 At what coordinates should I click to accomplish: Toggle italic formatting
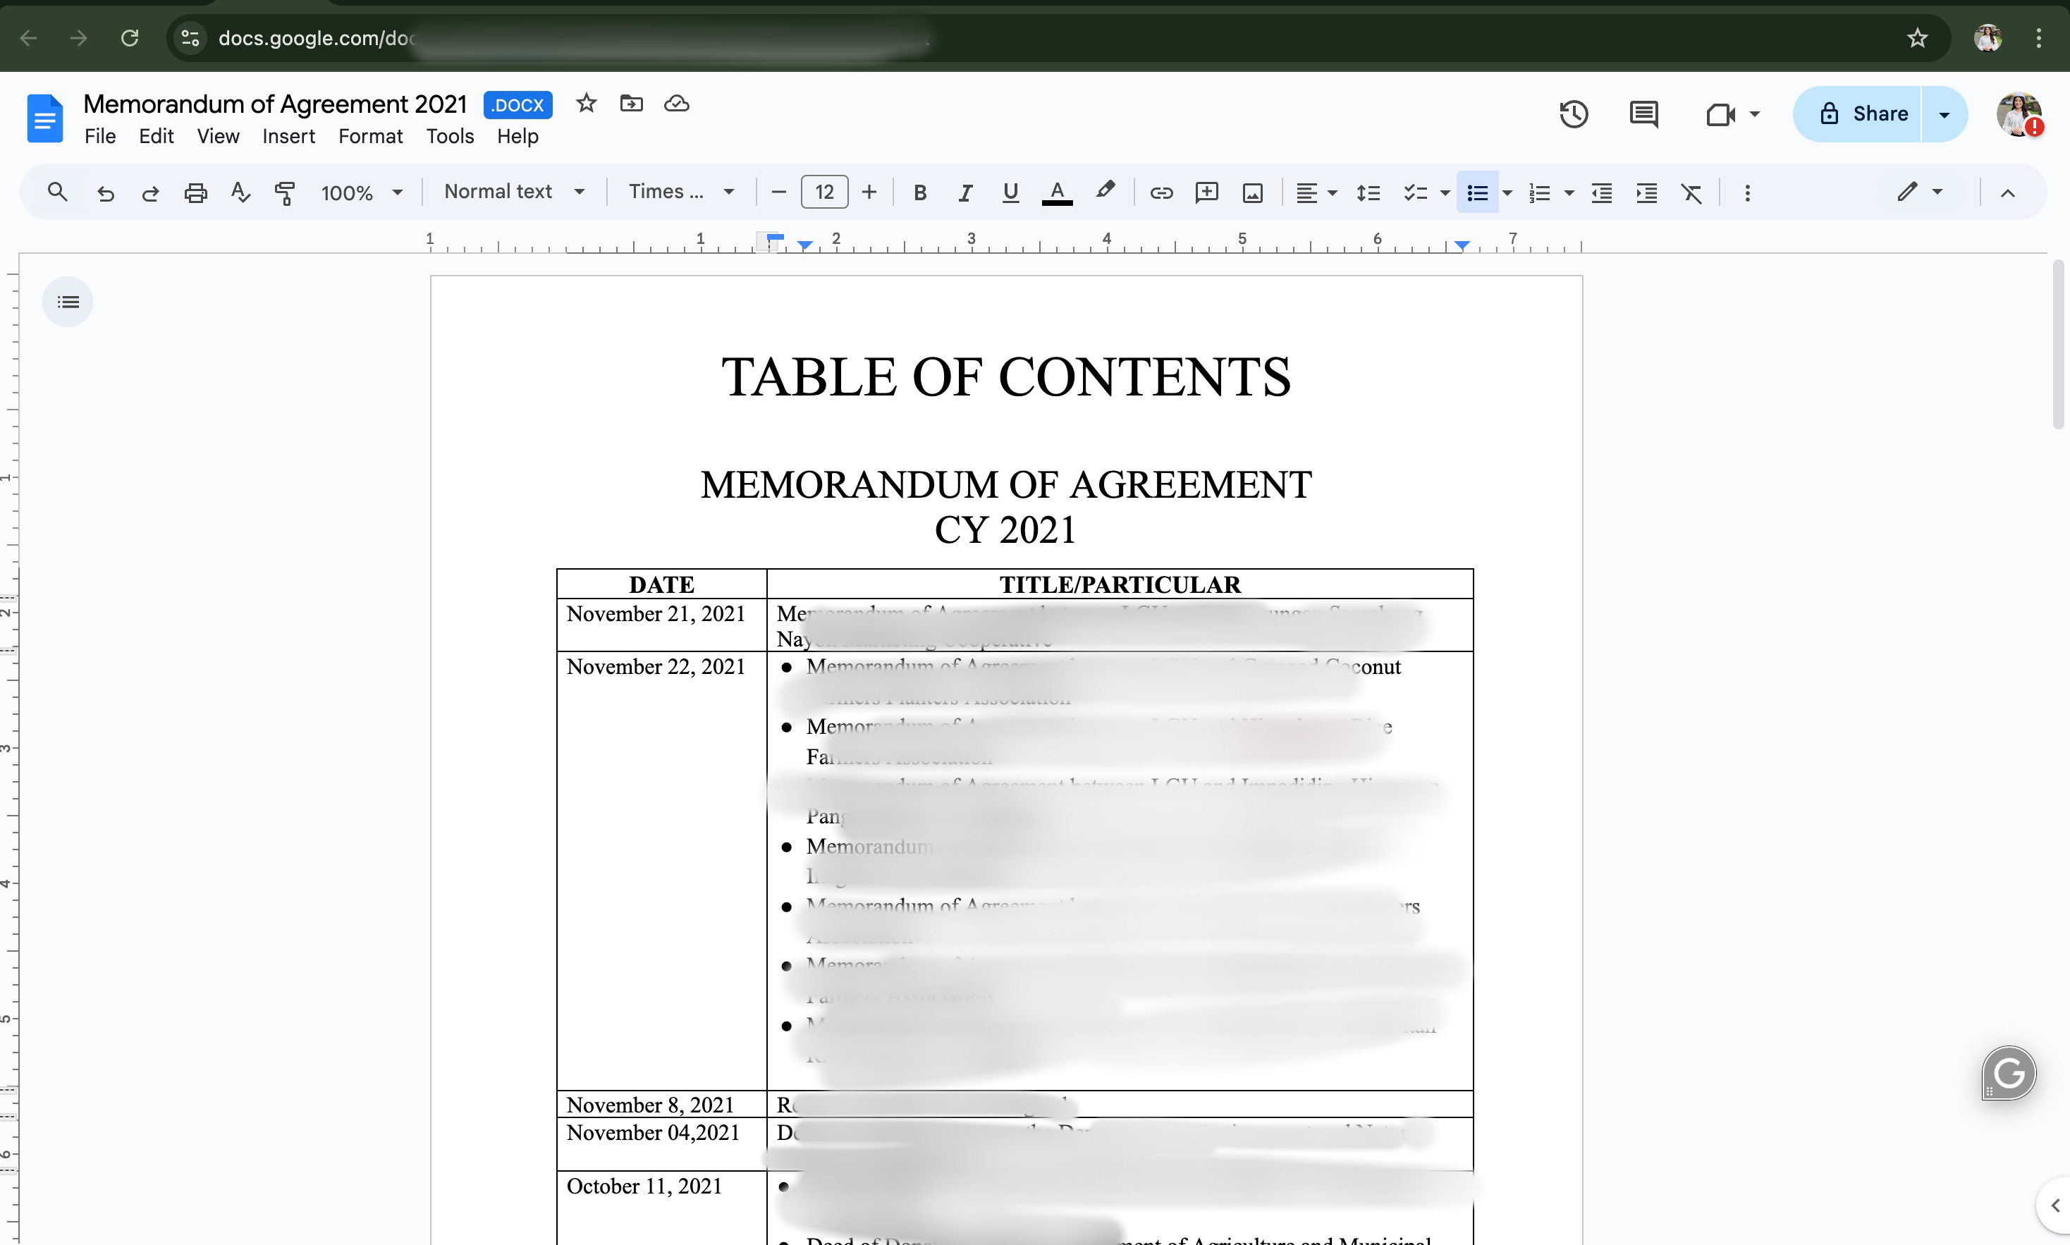965,193
